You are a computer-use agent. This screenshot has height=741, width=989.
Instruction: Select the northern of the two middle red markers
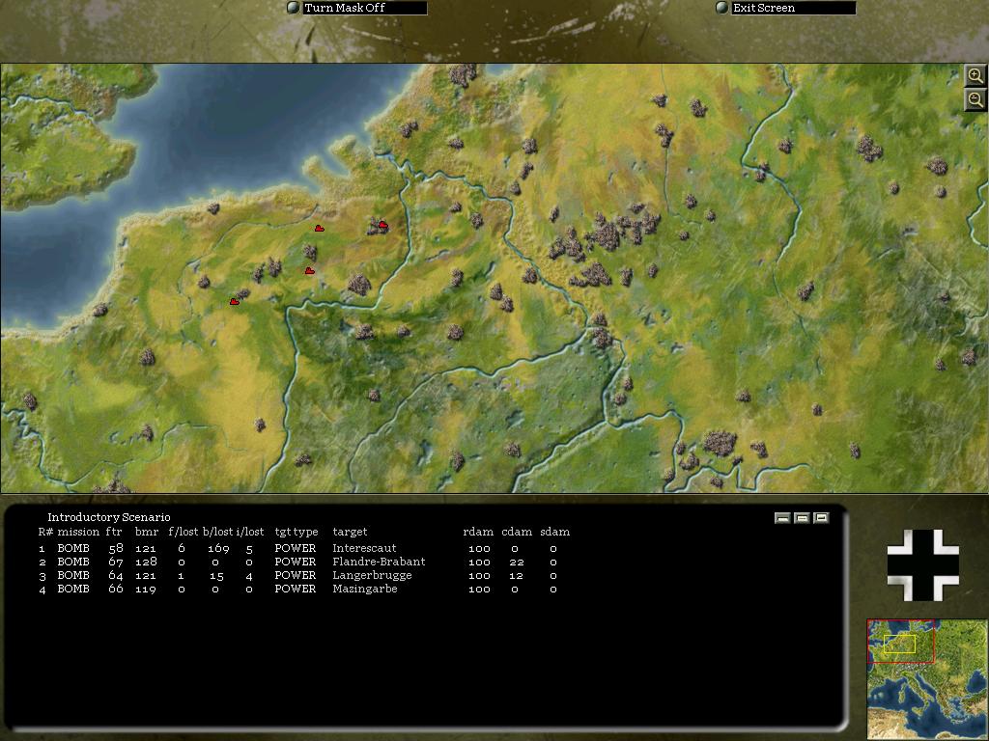click(319, 228)
